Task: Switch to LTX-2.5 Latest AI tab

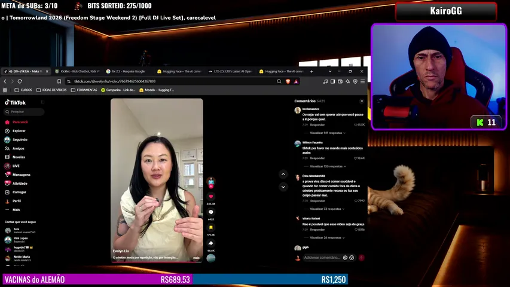Action: click(231, 71)
